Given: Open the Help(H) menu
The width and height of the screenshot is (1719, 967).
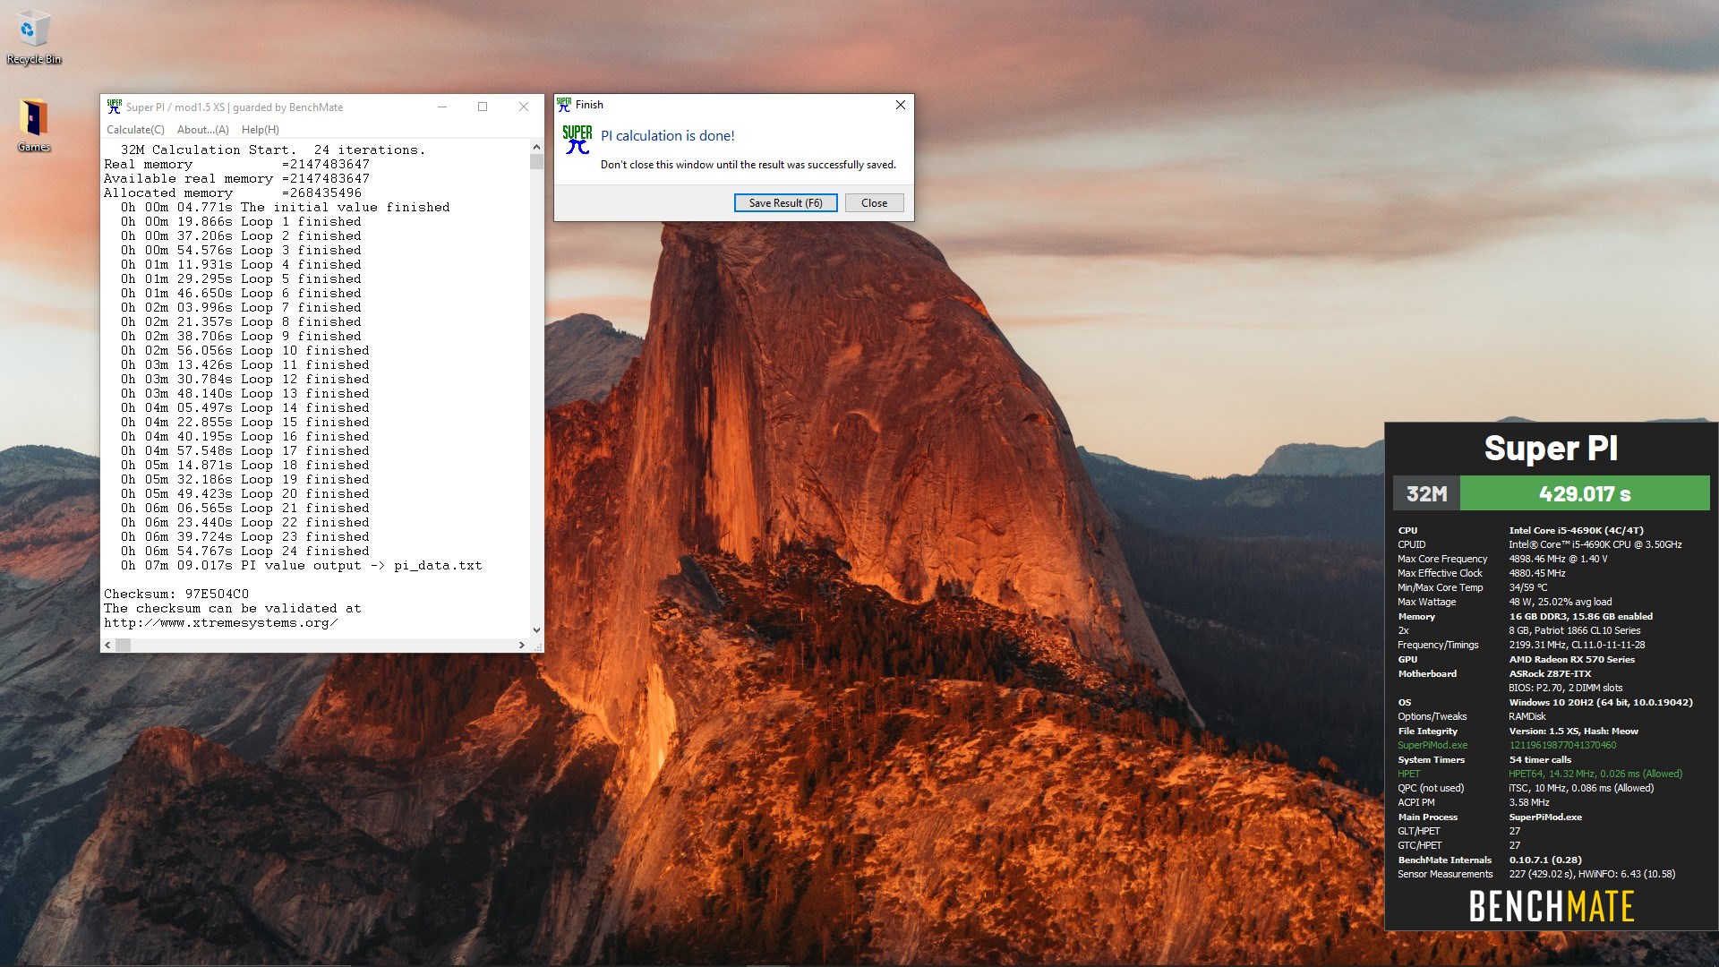Looking at the screenshot, I should coord(261,130).
